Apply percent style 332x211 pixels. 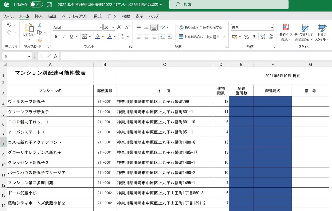pyautogui.click(x=246, y=37)
